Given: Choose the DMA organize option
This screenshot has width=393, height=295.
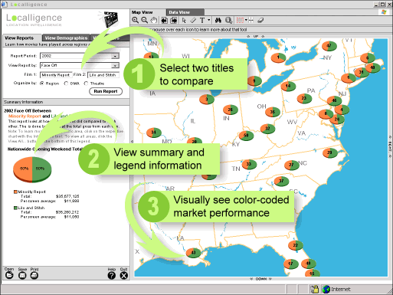Looking at the screenshot, I should 66,84.
